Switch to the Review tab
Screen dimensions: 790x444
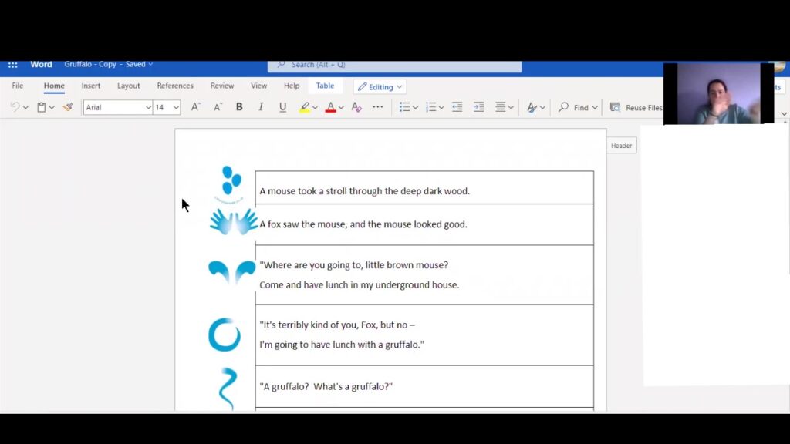point(222,86)
